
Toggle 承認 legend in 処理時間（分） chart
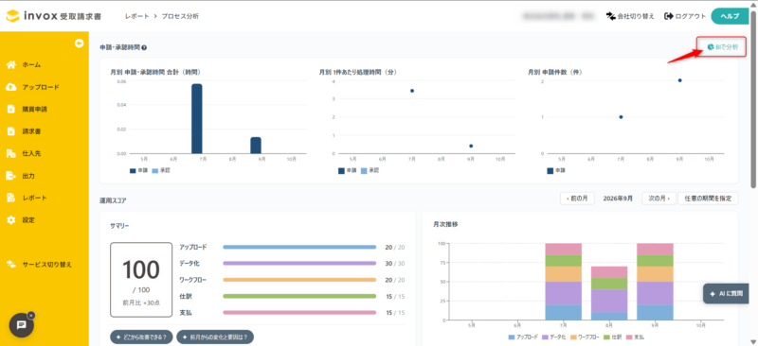click(x=370, y=170)
